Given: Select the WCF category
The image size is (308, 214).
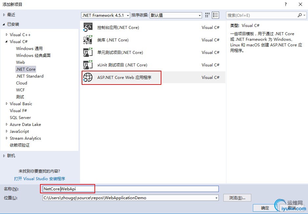Looking at the screenshot, I should click(x=20, y=90).
